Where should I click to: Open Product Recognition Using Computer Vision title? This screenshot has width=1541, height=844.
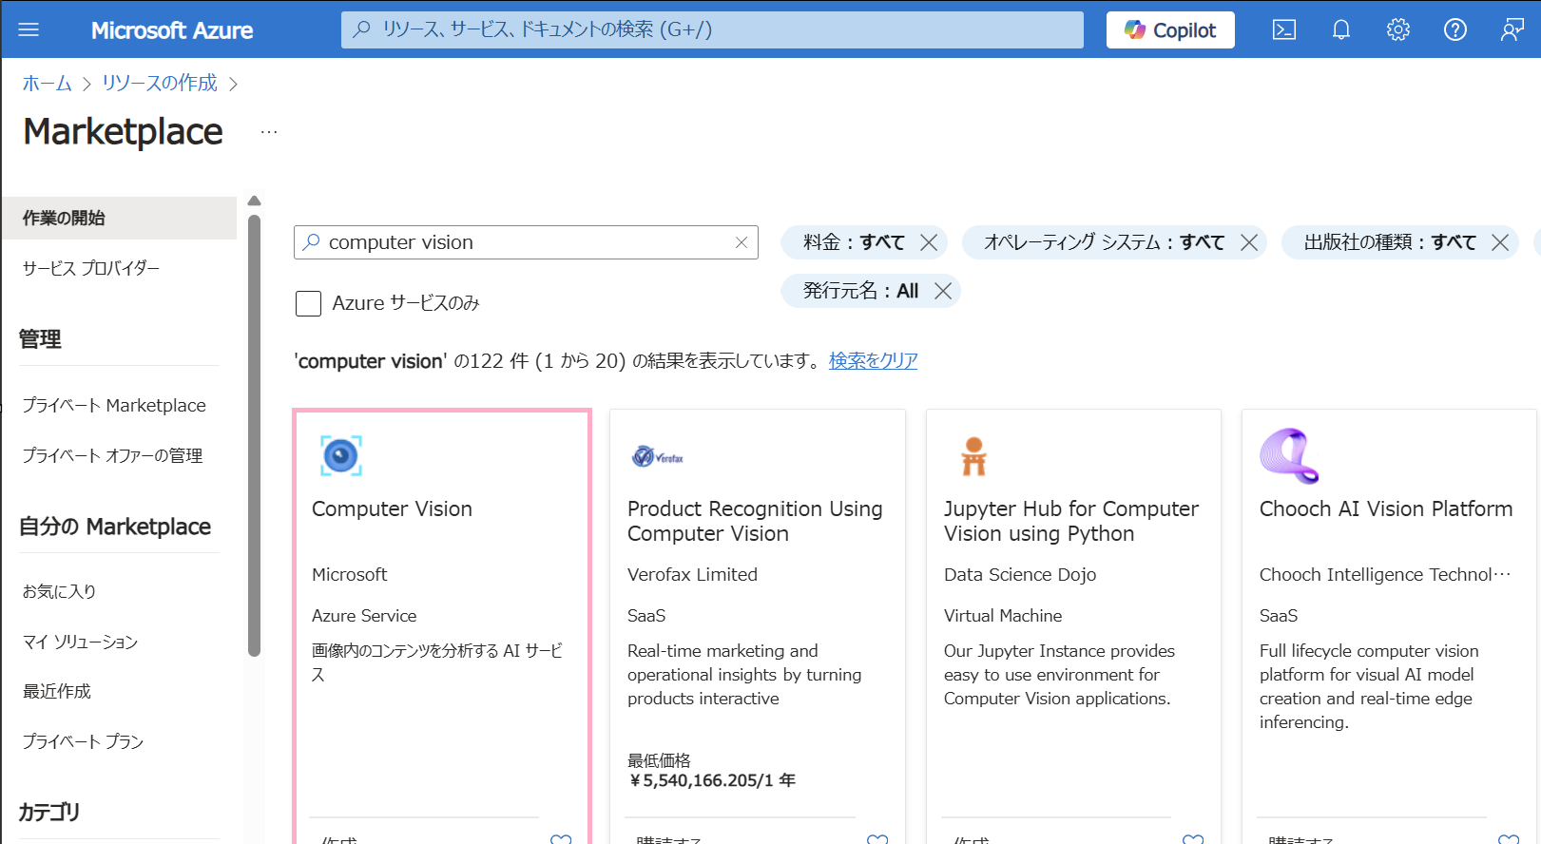[755, 522]
